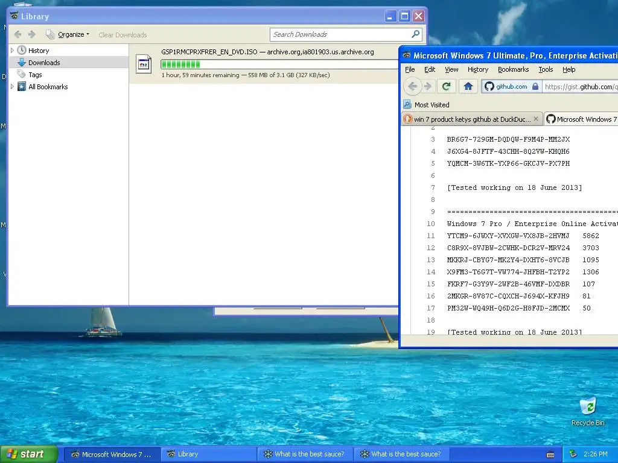Click the browser Home button

click(468, 86)
